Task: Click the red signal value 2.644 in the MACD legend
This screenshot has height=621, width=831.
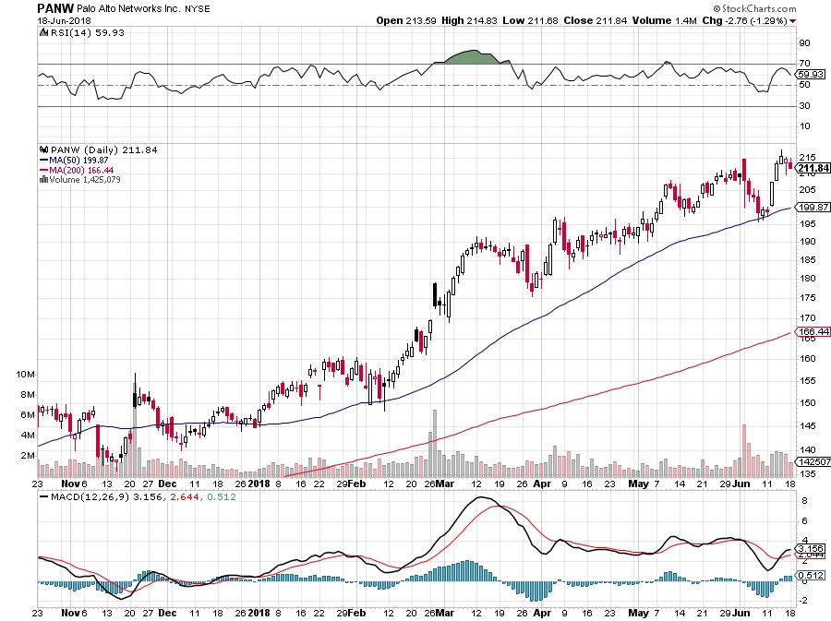Action: (185, 497)
